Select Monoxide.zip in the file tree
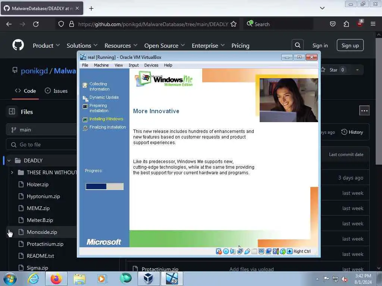 [43, 232]
